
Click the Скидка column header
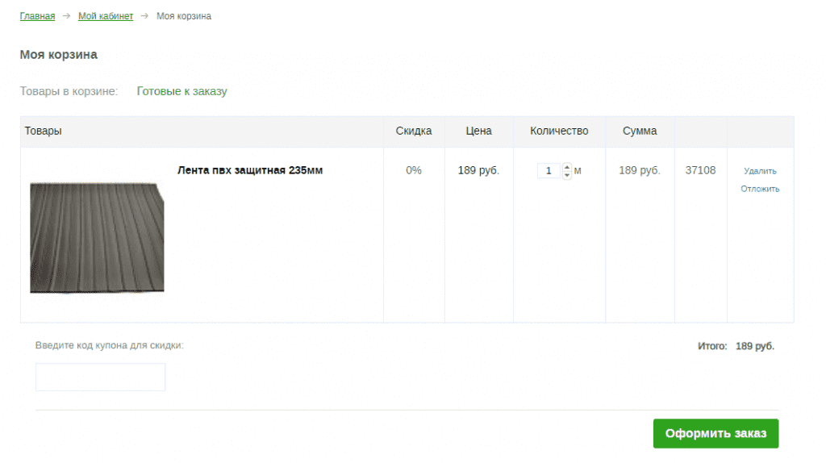pos(414,131)
